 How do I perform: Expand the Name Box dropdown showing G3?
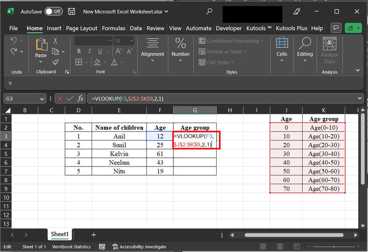[x=42, y=98]
